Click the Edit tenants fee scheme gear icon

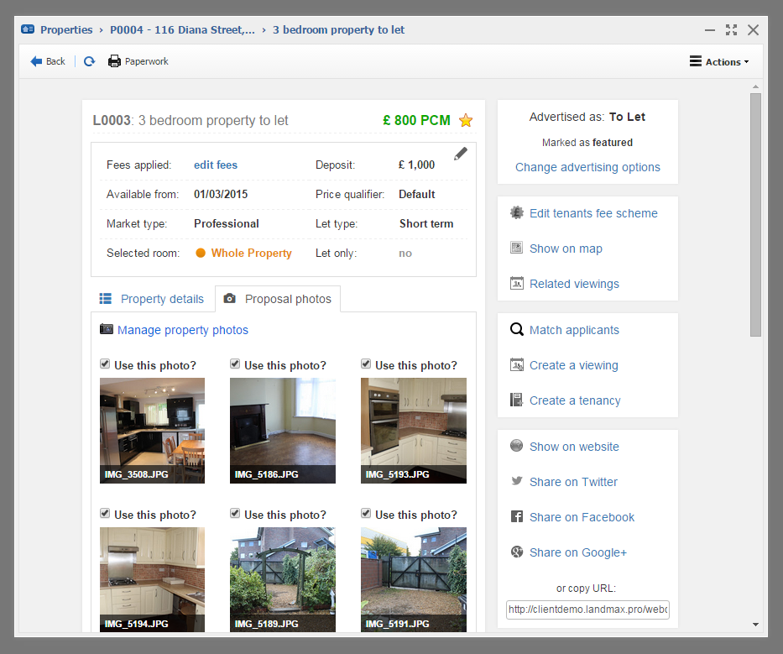[517, 213]
